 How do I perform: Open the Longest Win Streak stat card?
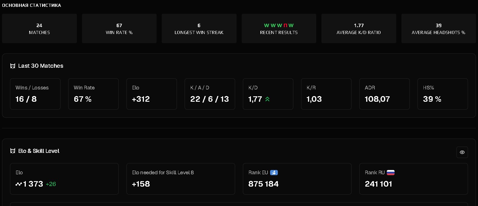pos(199,29)
